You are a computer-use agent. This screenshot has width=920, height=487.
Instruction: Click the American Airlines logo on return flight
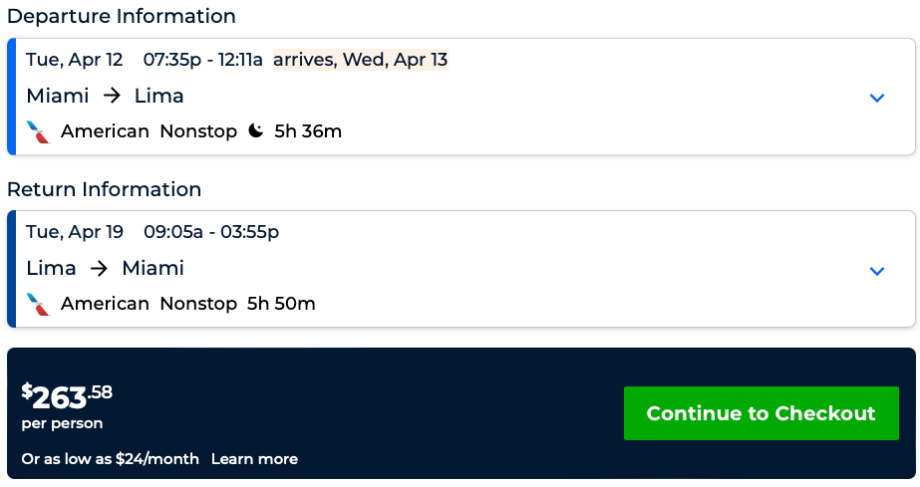click(38, 304)
